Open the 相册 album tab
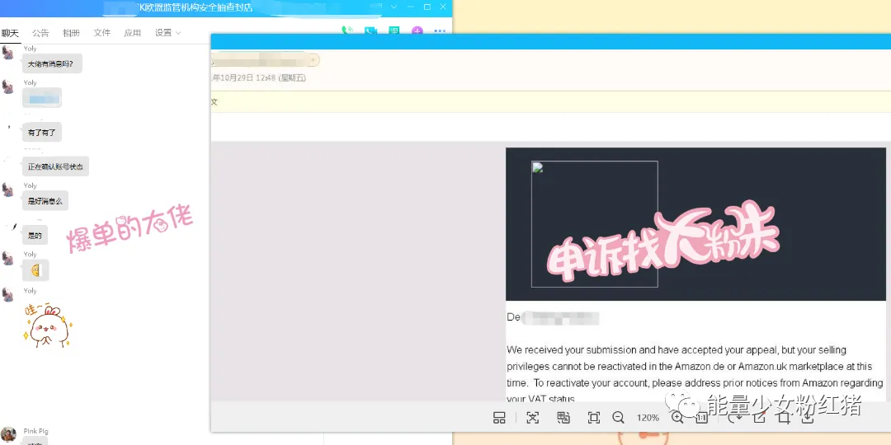 tap(71, 33)
